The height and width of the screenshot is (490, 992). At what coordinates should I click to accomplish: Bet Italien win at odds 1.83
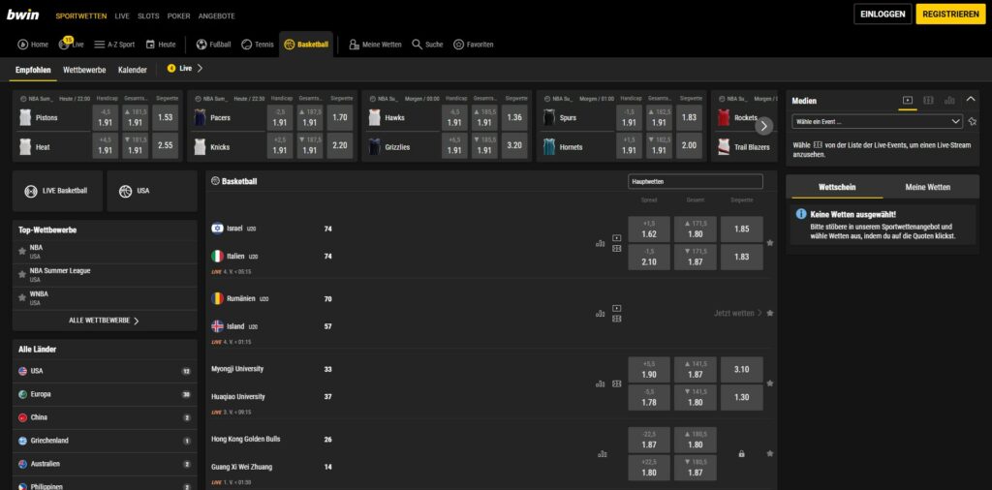(x=741, y=257)
